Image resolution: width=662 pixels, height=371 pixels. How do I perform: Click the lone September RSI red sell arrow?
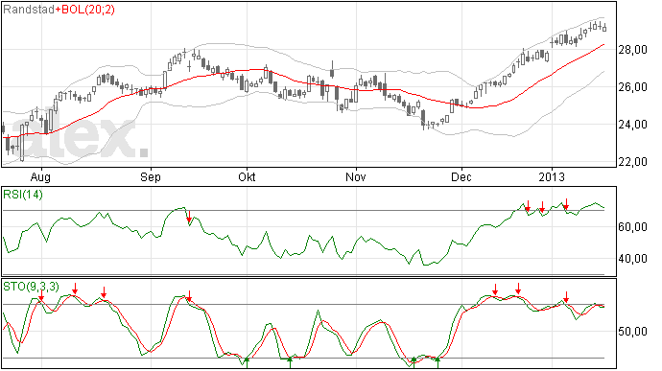point(189,217)
